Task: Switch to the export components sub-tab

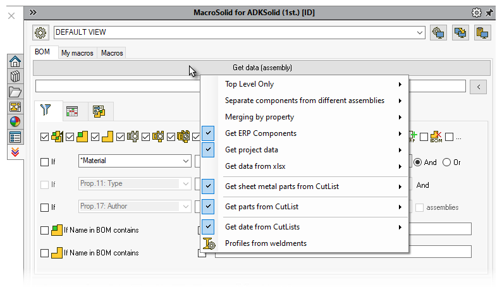Action: click(x=99, y=111)
